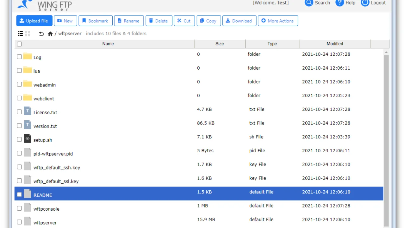405x228 pixels.
Task: Click the Cut button
Action: click(184, 21)
